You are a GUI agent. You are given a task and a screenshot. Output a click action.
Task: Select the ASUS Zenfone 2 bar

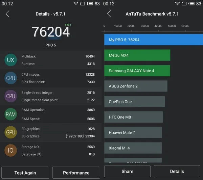pos(136,86)
